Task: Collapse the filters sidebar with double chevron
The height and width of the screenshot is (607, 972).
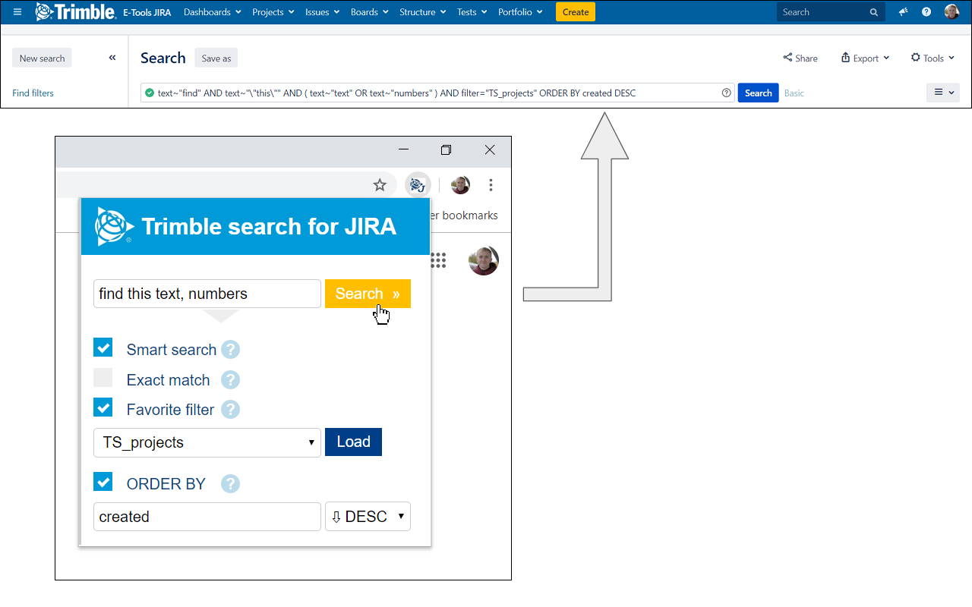Action: point(112,58)
